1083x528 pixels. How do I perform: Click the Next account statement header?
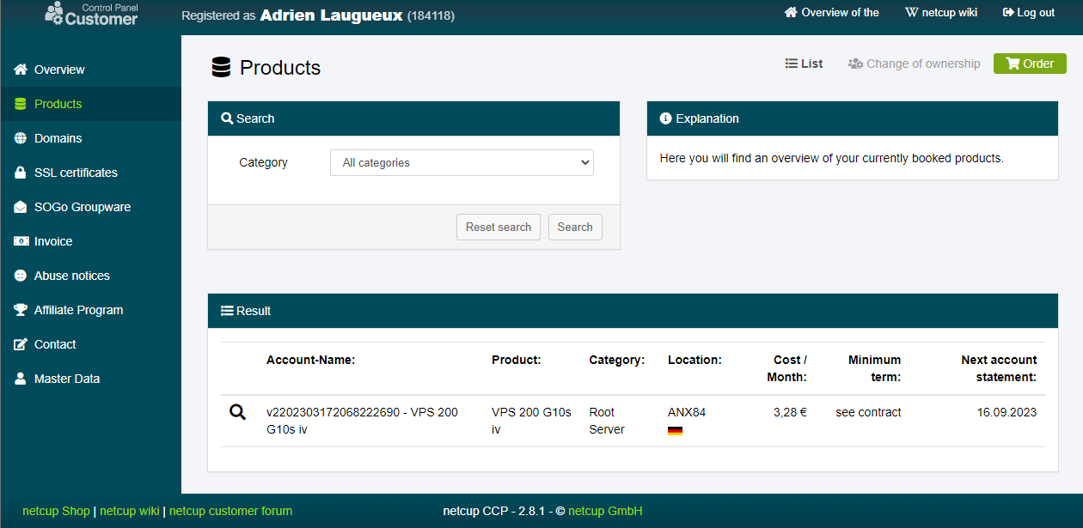click(999, 368)
